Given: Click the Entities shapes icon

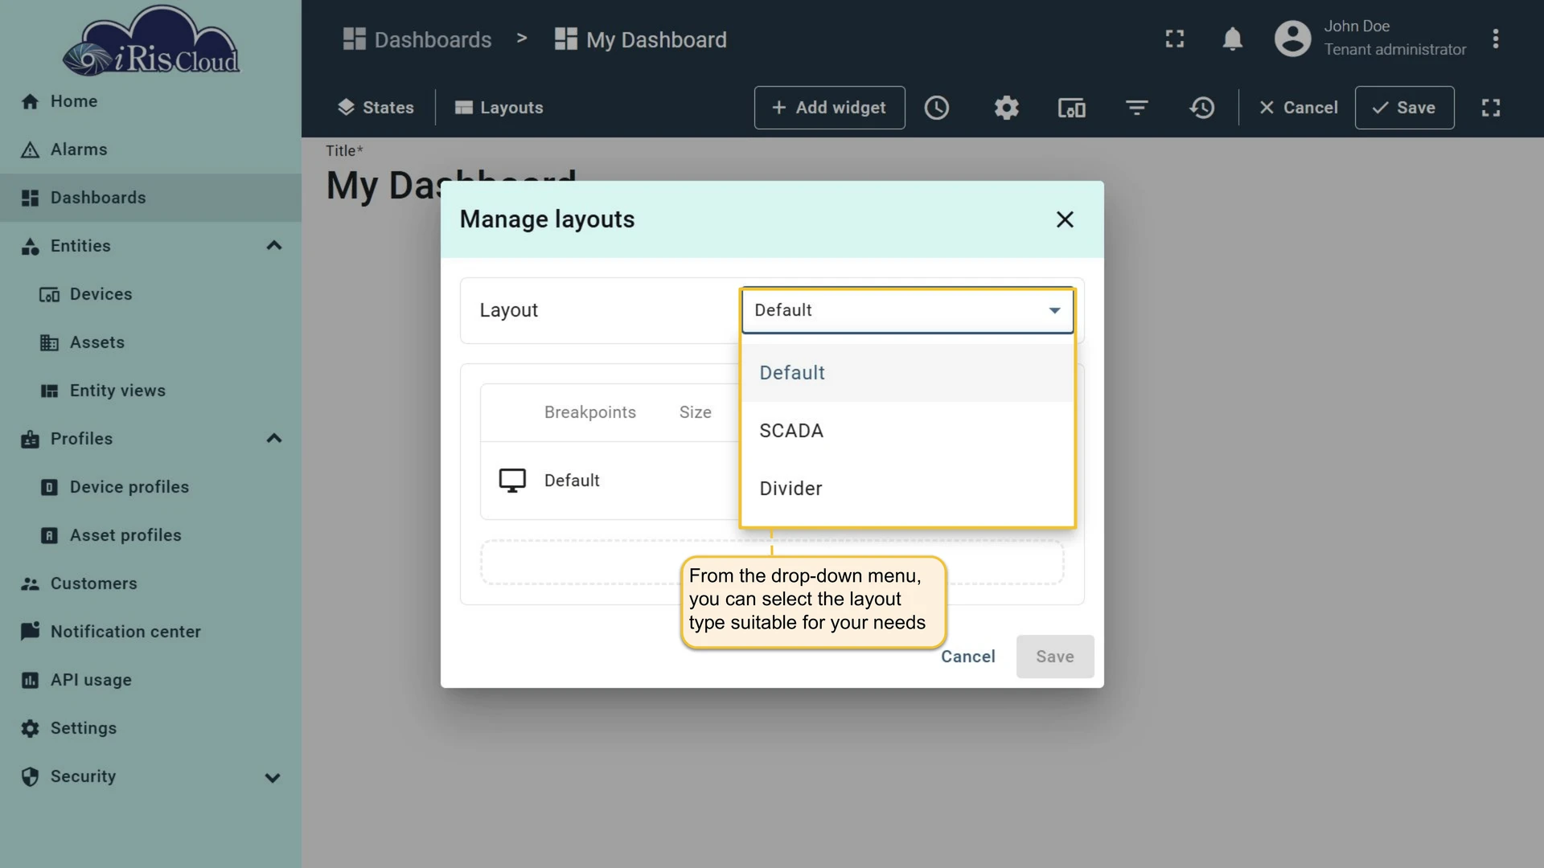Looking at the screenshot, I should coord(30,246).
